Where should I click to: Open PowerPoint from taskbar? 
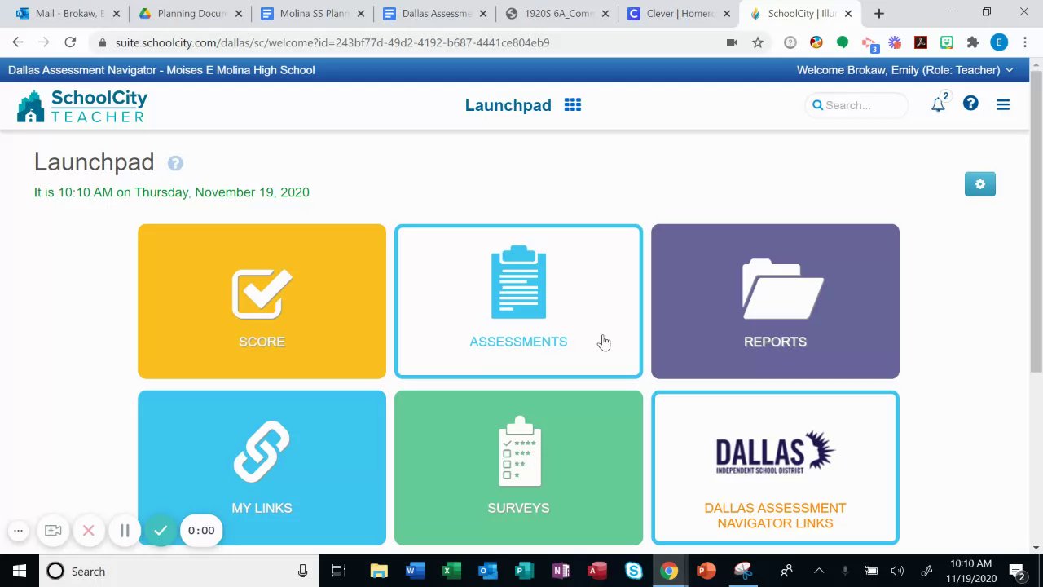(706, 572)
